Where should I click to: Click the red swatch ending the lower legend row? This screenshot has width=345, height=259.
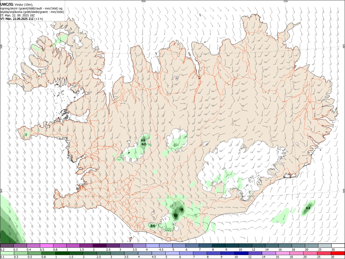[338, 253]
